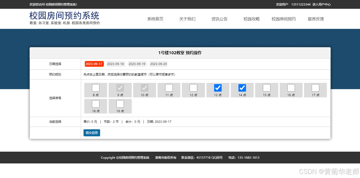Select the 12 点 slot checkbox
This screenshot has height=178, width=360.
[x=193, y=88]
